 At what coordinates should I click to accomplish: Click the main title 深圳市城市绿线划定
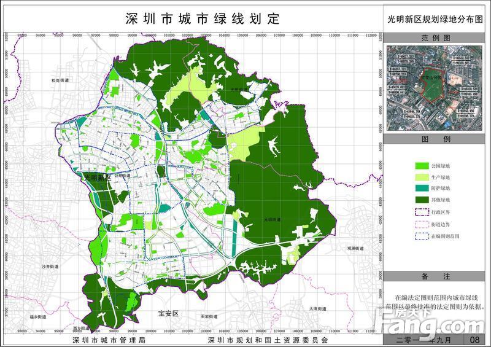pyautogui.click(x=203, y=19)
